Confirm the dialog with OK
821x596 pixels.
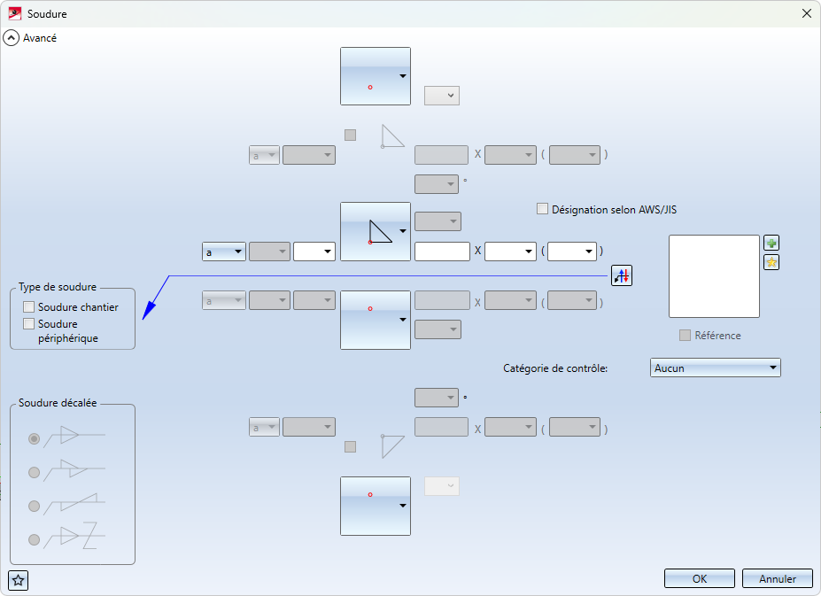[x=700, y=578]
